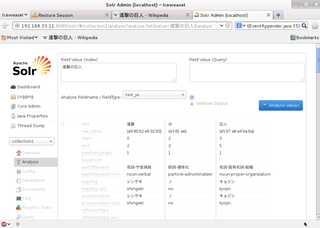Click the browser back arrow button
The image size is (320, 228).
tap(5, 26)
